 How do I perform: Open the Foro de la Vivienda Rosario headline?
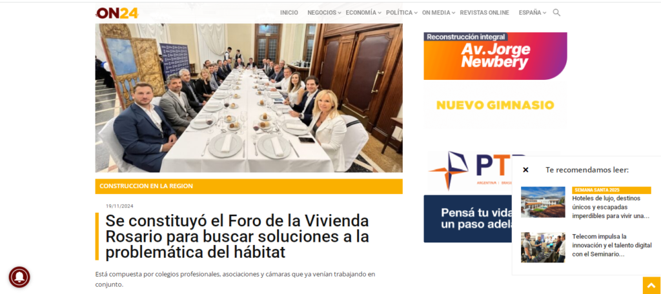tap(237, 237)
